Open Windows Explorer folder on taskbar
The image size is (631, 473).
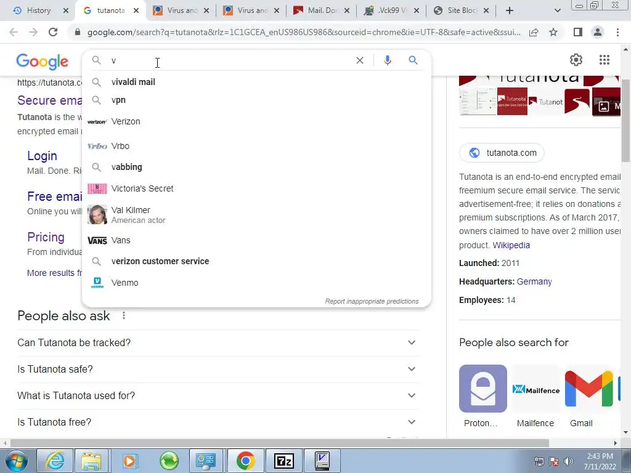click(x=91, y=461)
